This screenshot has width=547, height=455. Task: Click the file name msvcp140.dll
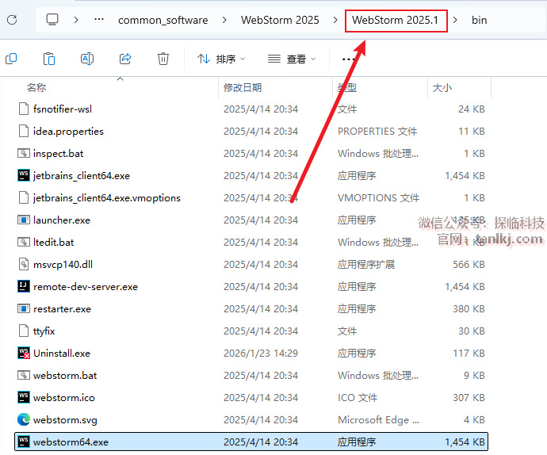click(x=63, y=265)
